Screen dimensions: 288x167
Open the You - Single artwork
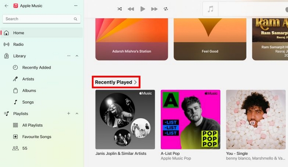(x=256, y=119)
